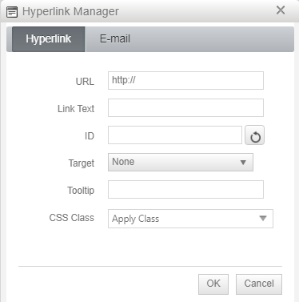Focus the URL field containing http://

tap(185, 80)
